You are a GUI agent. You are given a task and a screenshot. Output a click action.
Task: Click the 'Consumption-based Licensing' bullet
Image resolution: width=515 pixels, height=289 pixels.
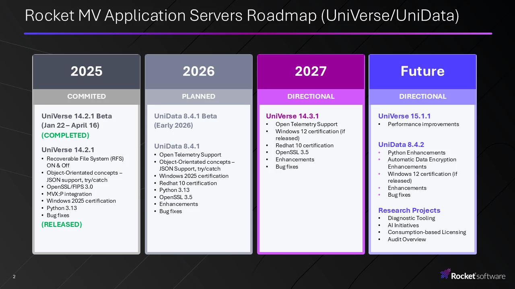[x=427, y=232]
